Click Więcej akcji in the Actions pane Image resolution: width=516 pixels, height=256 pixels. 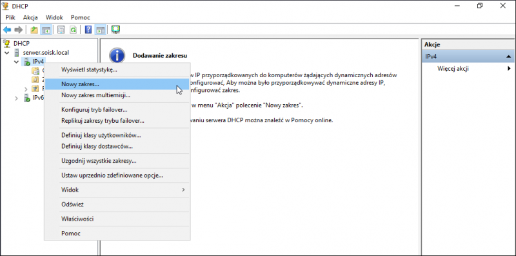tap(453, 69)
